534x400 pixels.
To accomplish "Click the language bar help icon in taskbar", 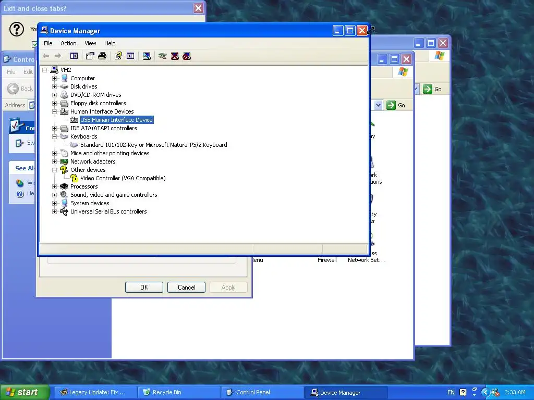I will (463, 392).
